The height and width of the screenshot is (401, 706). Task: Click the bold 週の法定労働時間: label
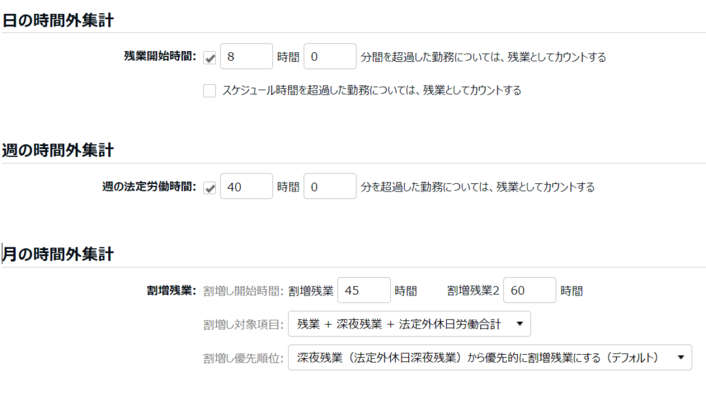[149, 187]
